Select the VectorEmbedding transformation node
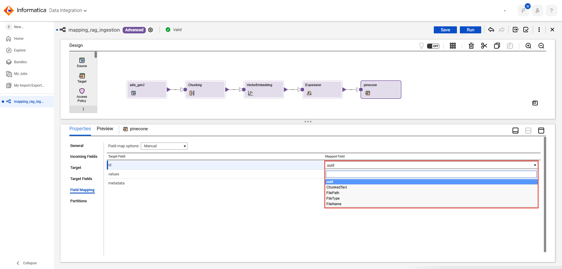This screenshot has height=269, width=562. (x=264, y=90)
